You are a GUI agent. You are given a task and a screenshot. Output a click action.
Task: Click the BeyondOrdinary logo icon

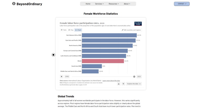14,4
